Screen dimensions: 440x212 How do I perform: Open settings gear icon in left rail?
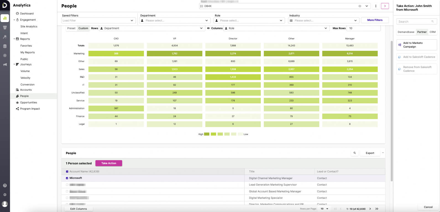click(x=5, y=195)
